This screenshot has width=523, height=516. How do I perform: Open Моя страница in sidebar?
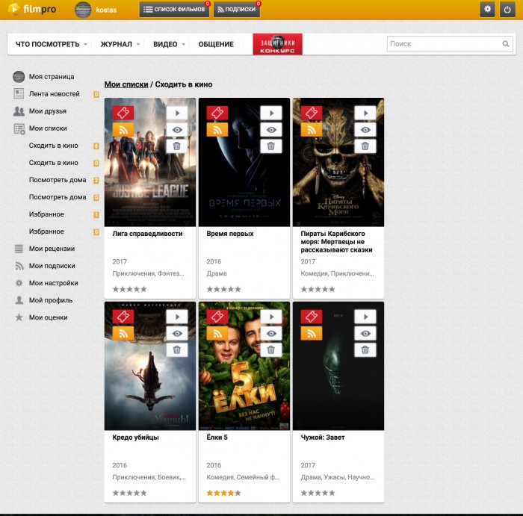(x=43, y=77)
